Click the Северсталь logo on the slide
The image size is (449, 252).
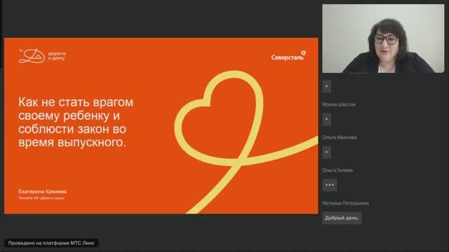288,56
